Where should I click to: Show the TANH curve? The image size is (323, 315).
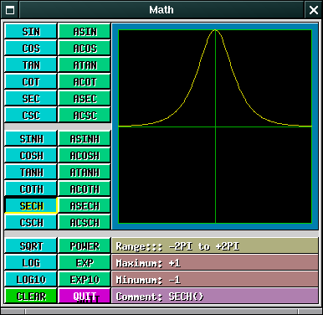[x=31, y=172]
